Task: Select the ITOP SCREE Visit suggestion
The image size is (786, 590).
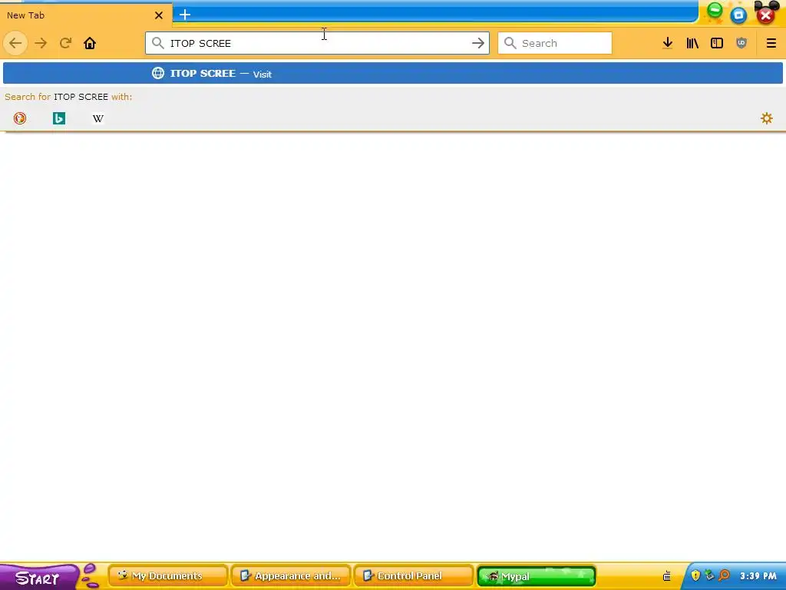Action: coord(392,73)
